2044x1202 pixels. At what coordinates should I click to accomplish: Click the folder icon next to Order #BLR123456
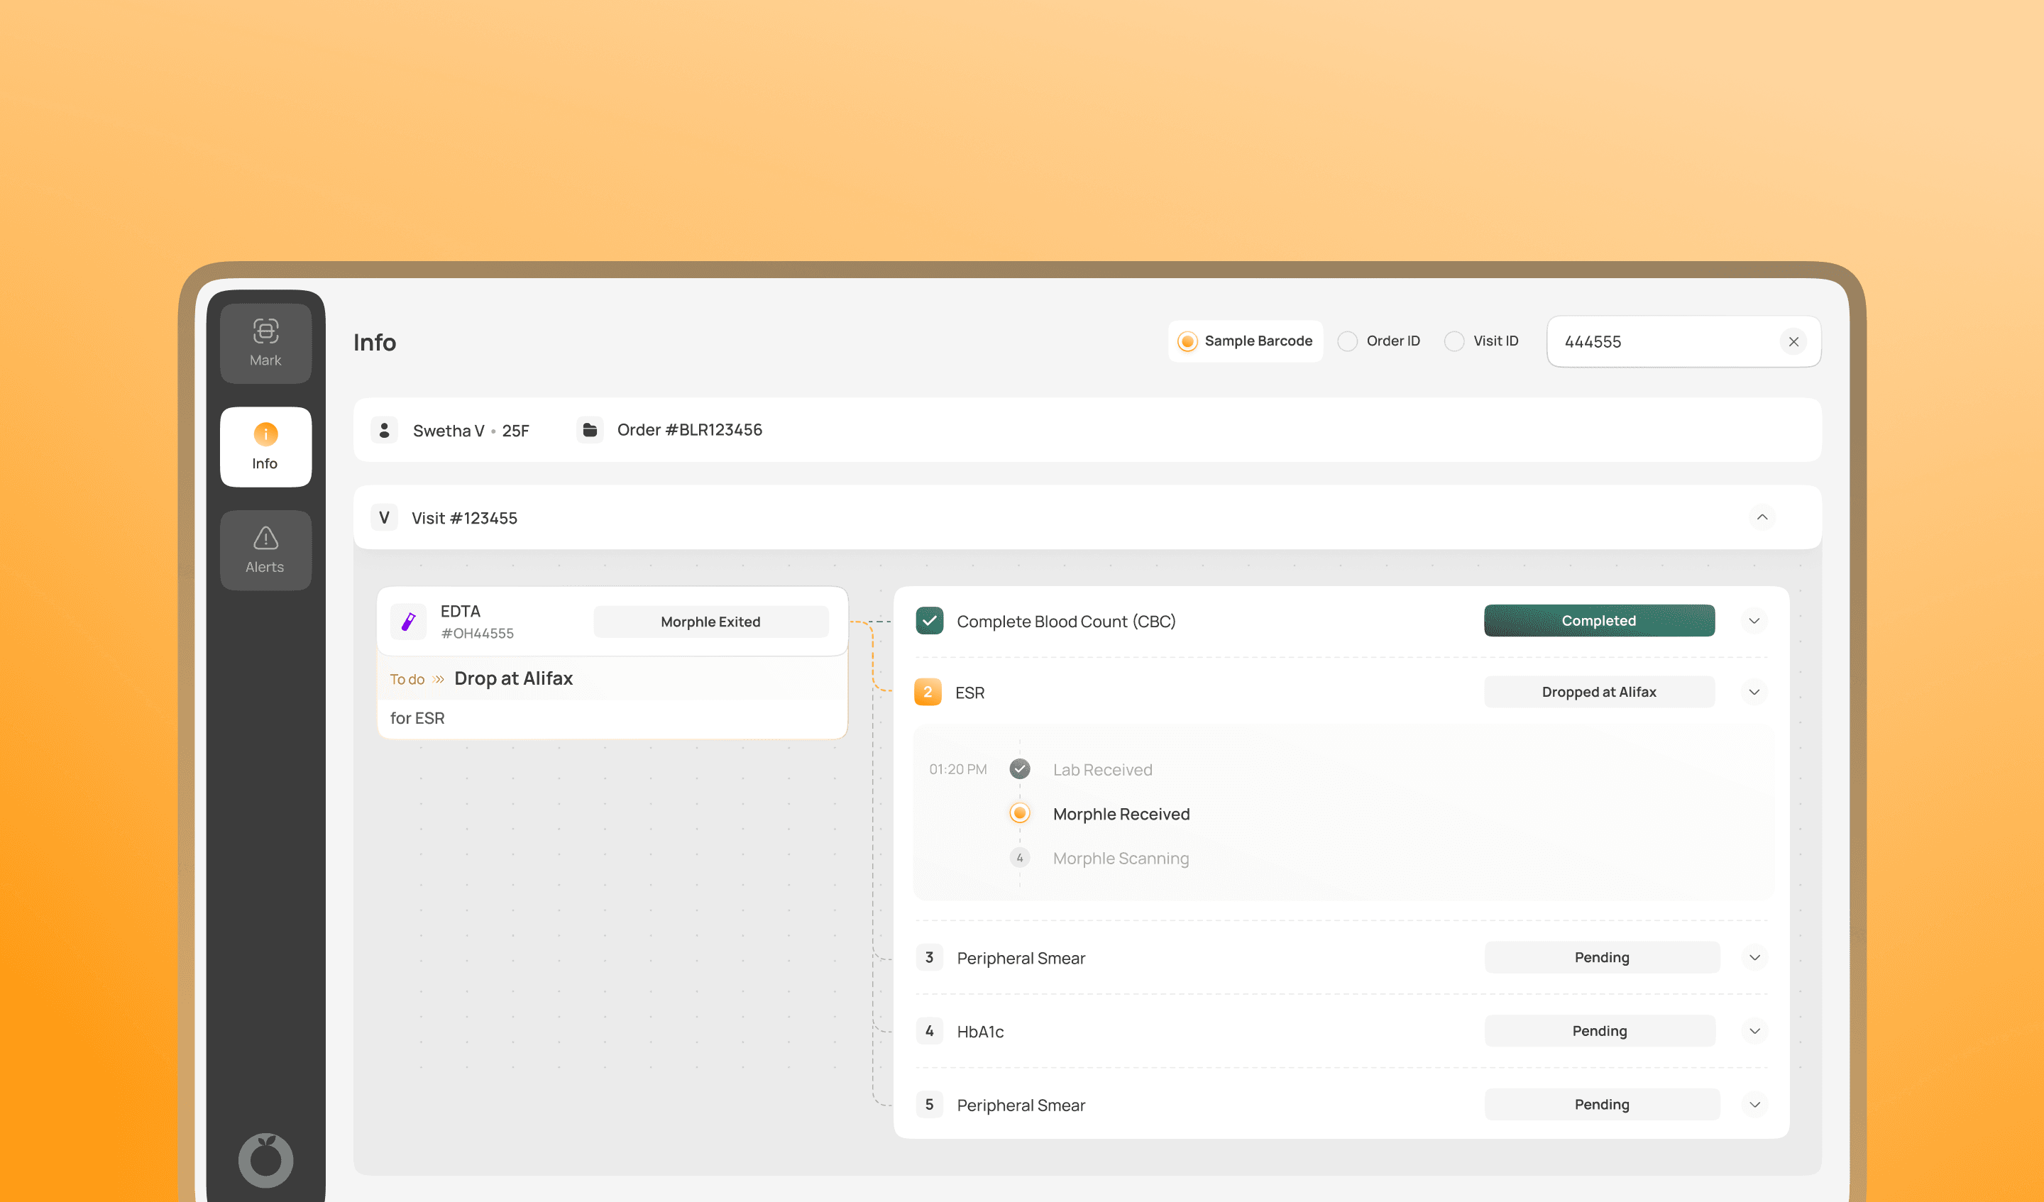pyautogui.click(x=590, y=430)
